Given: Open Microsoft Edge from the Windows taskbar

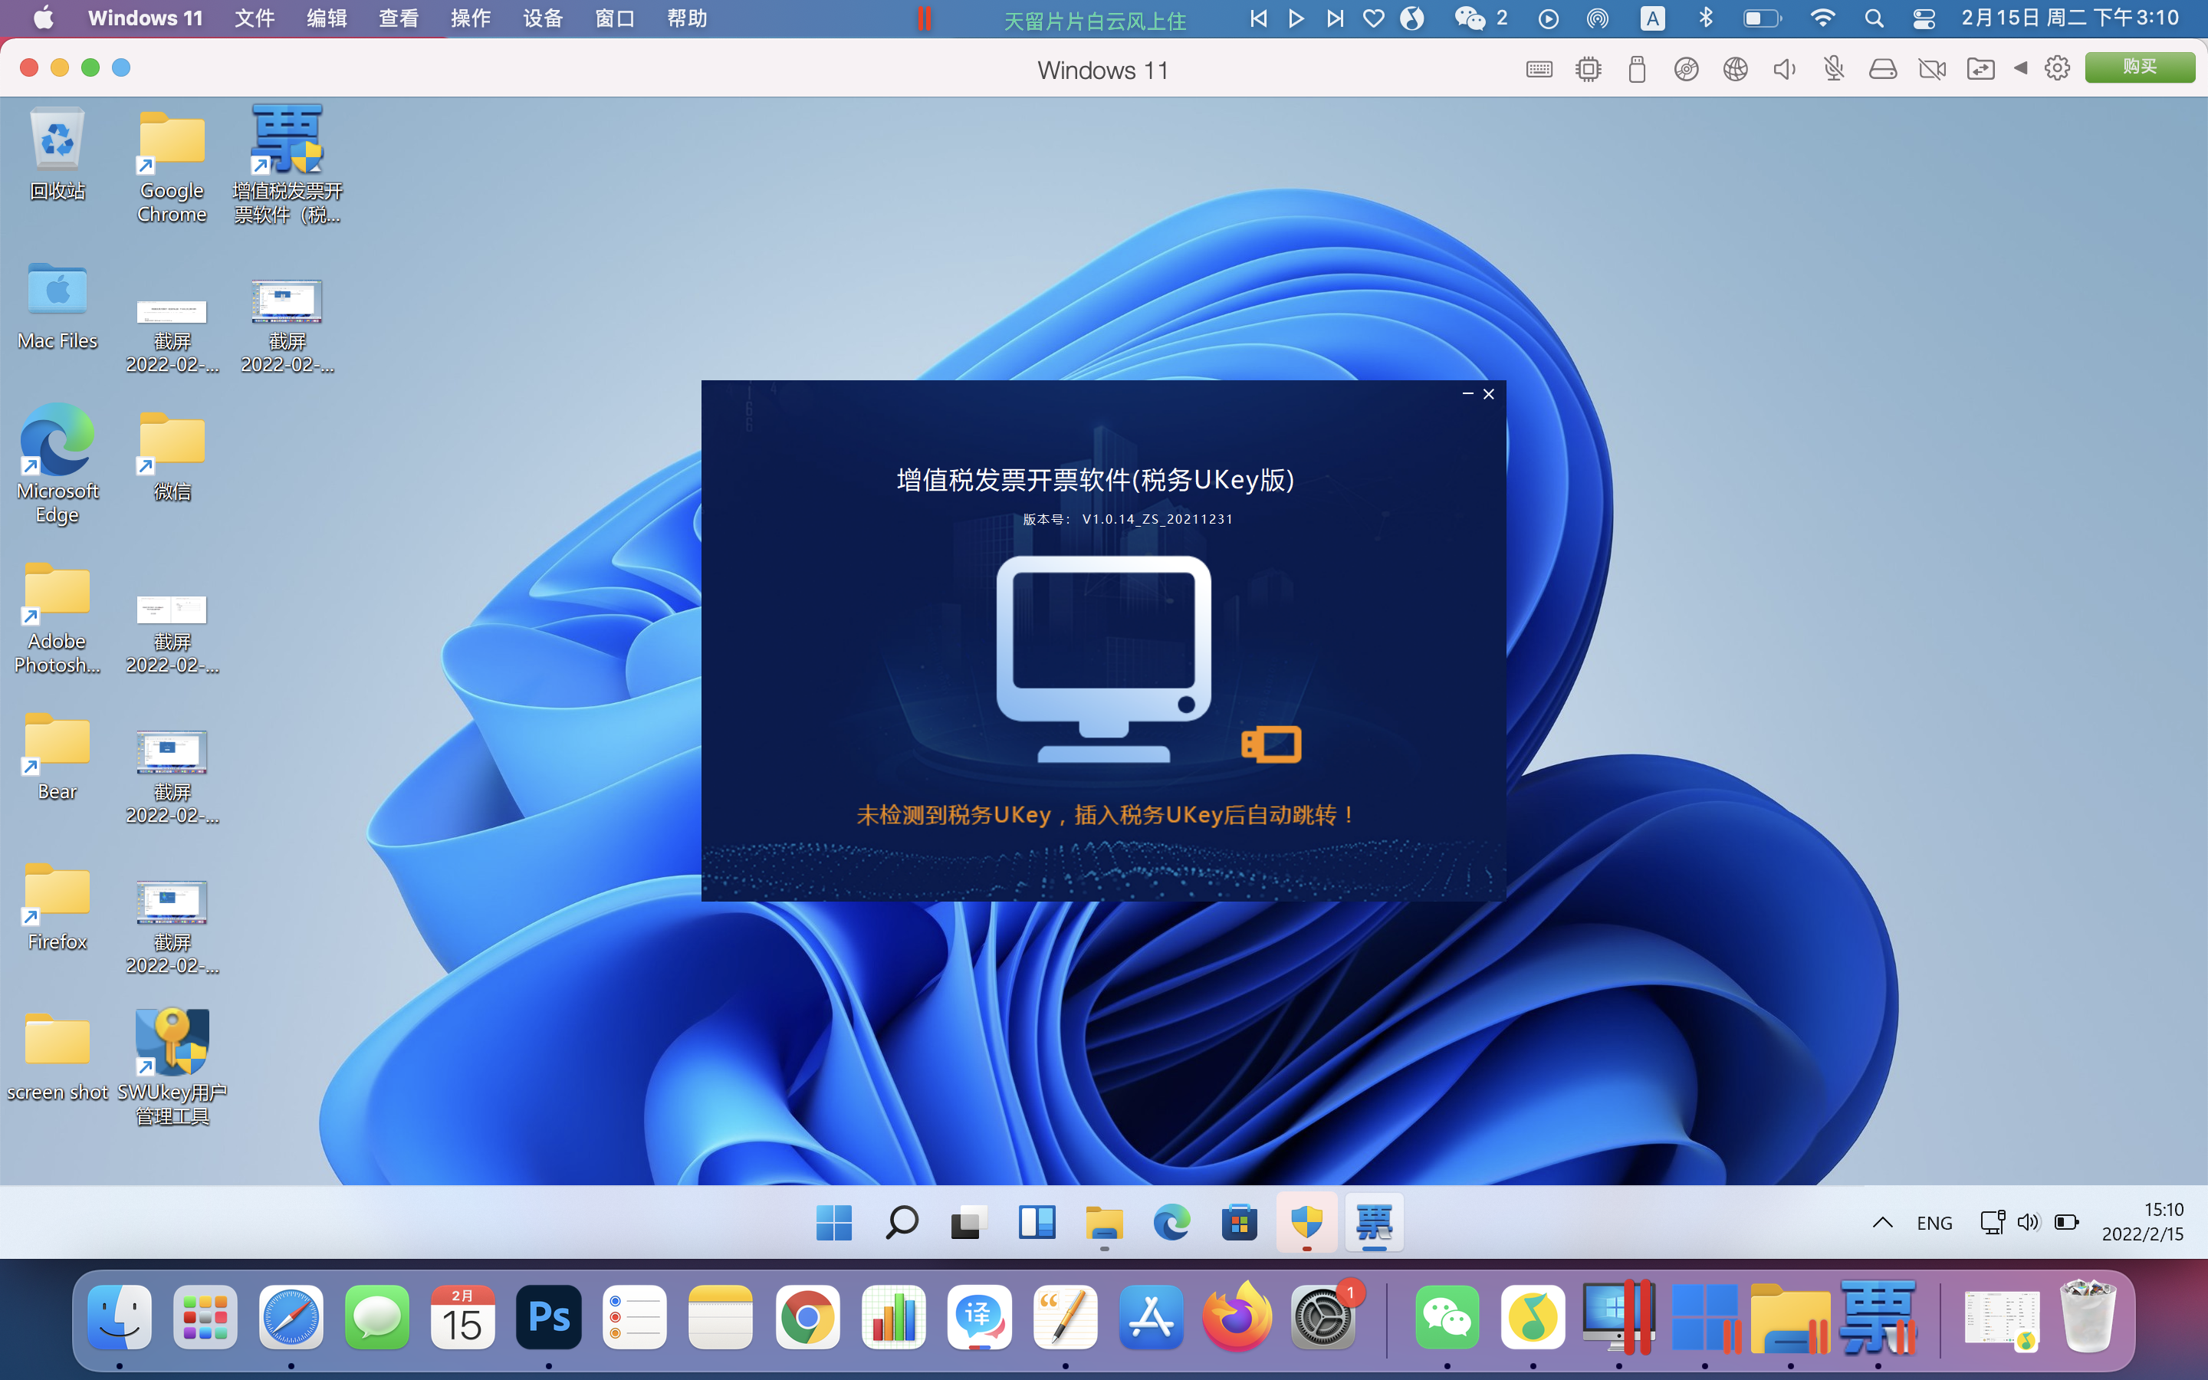Looking at the screenshot, I should tap(1172, 1223).
